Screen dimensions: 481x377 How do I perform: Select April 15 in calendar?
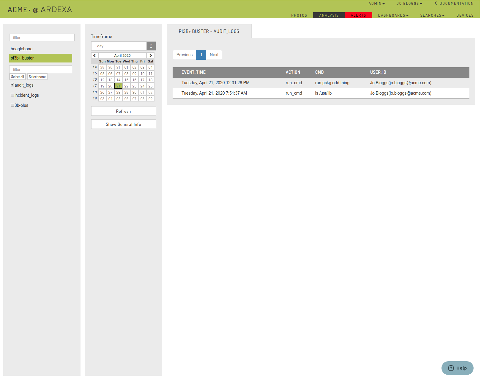(x=126, y=80)
